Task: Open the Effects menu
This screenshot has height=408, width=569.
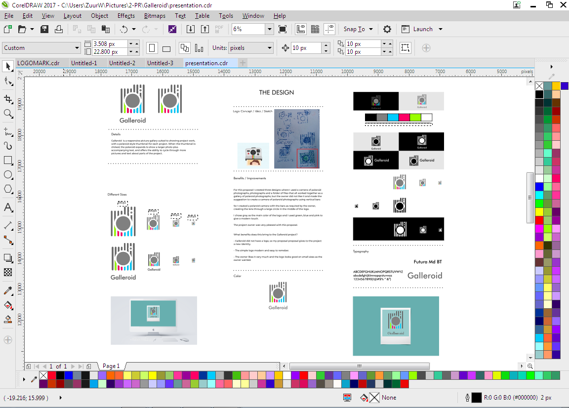Action: pyautogui.click(x=126, y=16)
